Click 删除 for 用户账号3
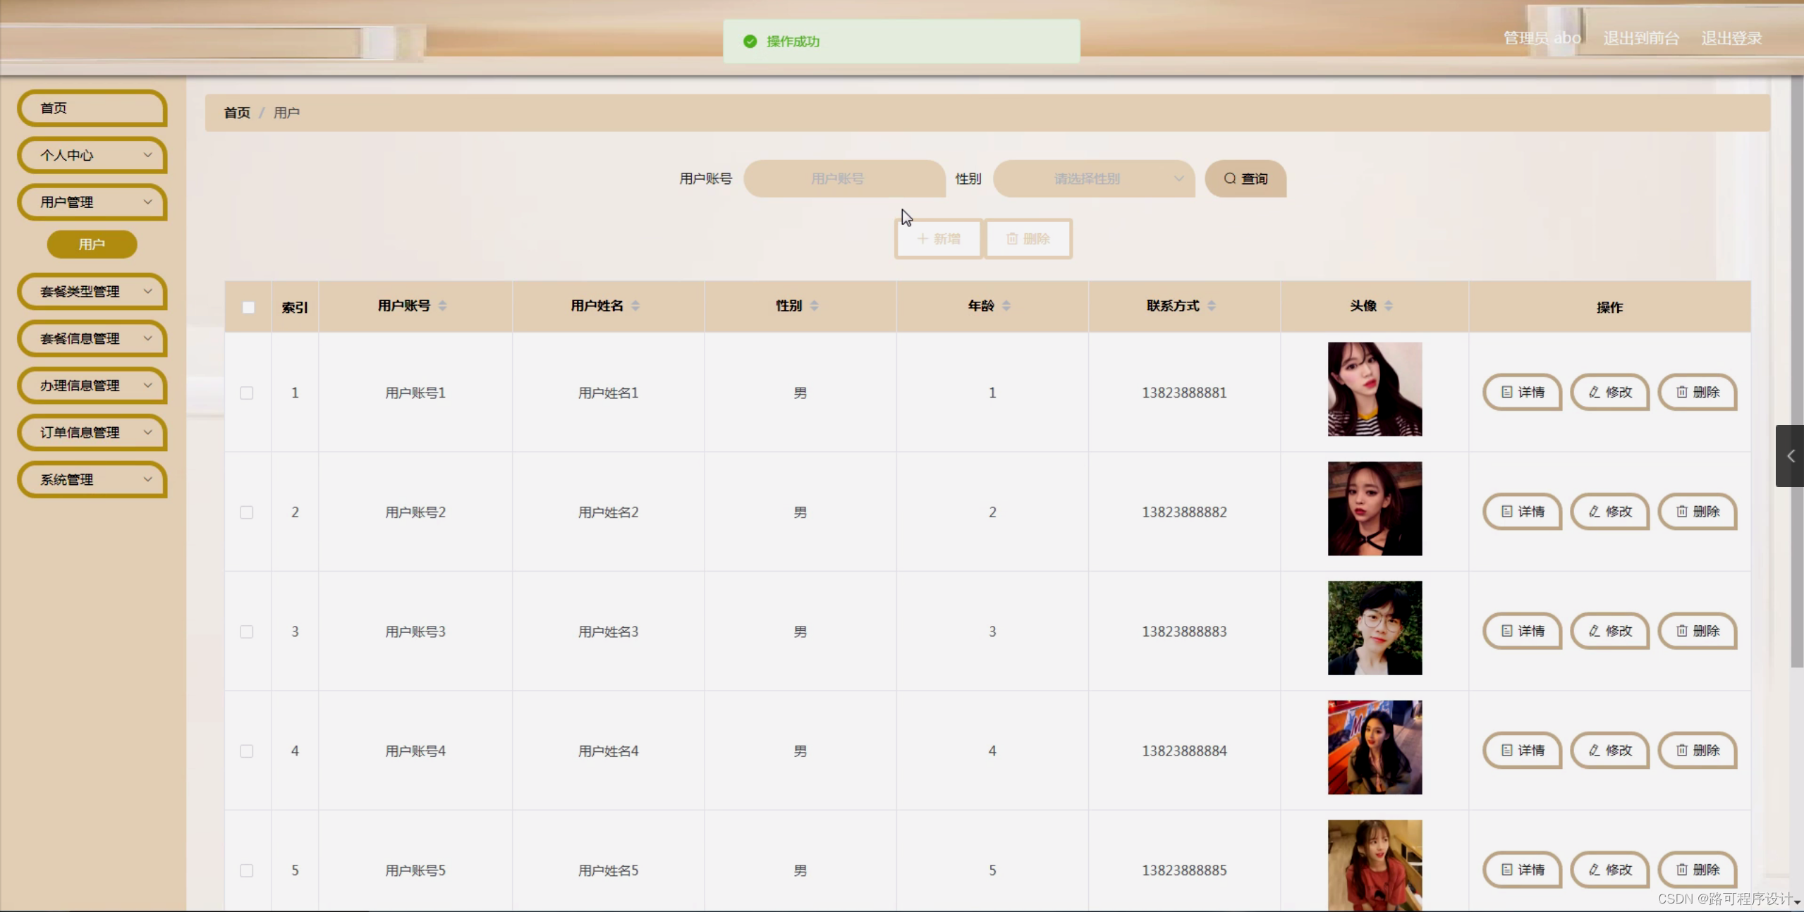The width and height of the screenshot is (1804, 912). [1697, 631]
